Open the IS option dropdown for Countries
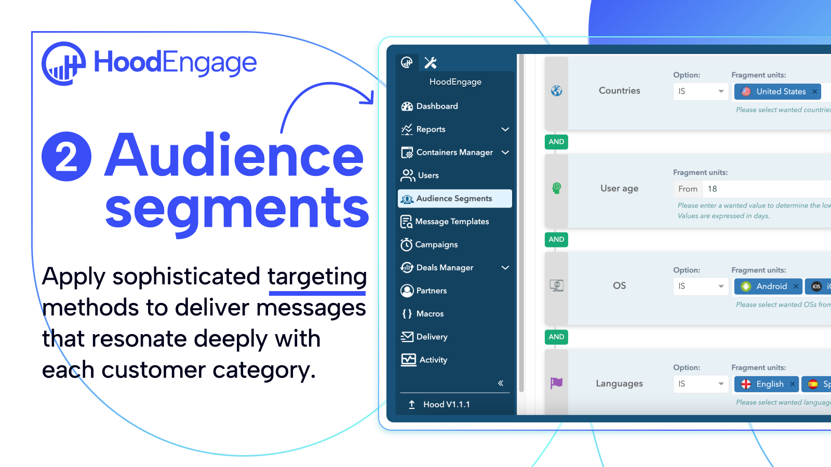 [x=700, y=91]
